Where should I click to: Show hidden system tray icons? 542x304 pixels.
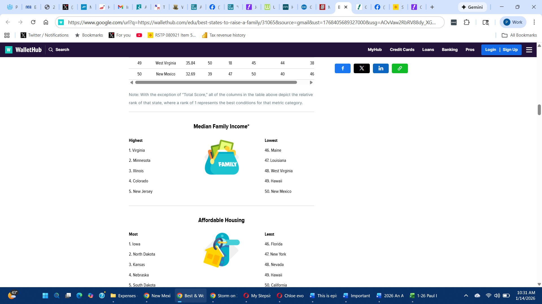[x=466, y=296]
